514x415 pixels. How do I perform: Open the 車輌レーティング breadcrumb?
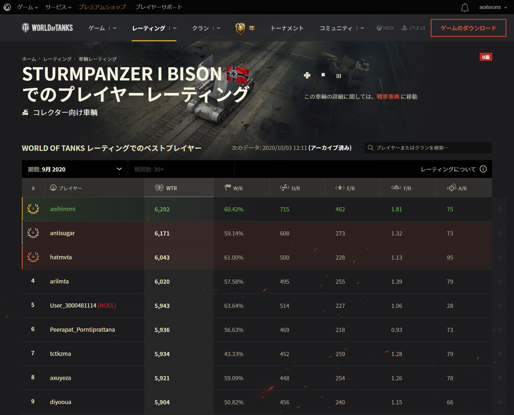(x=98, y=59)
